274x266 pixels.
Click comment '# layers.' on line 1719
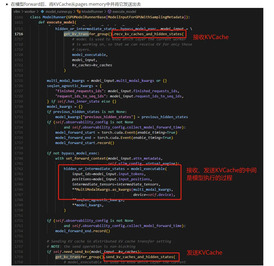click(81, 49)
